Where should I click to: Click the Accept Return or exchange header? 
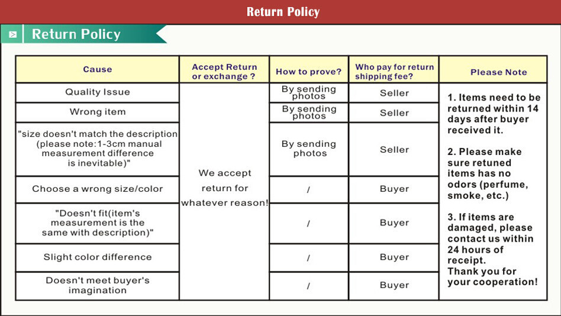224,72
